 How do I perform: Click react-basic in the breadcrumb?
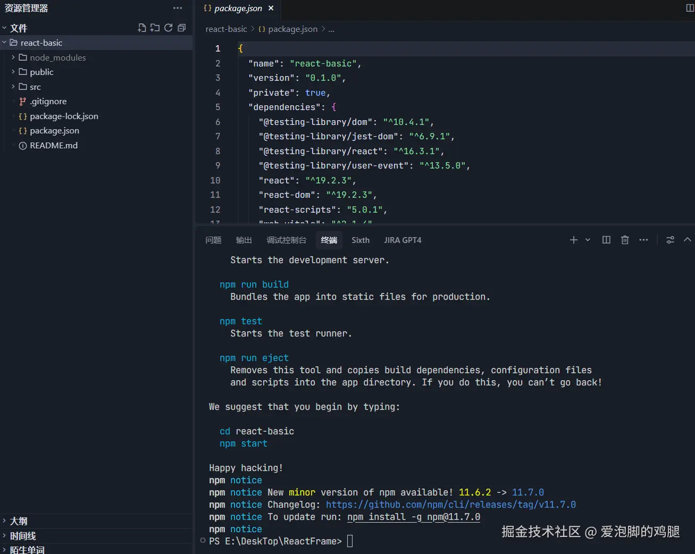[227, 29]
